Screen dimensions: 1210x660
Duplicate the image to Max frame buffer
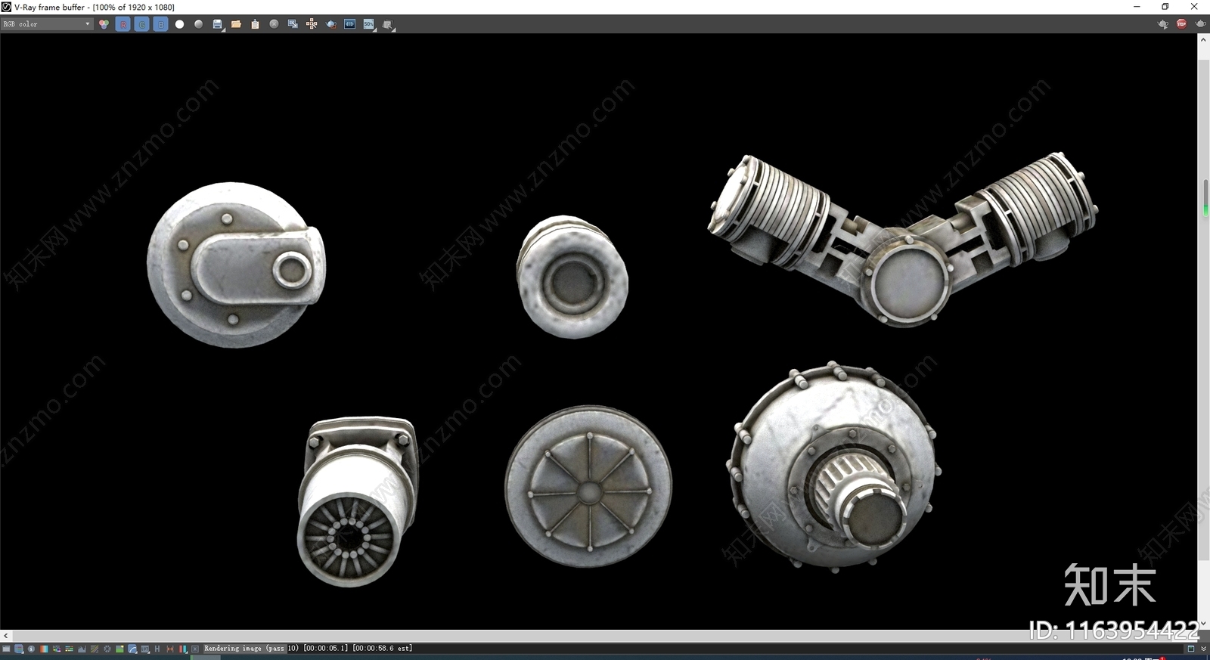click(x=293, y=24)
